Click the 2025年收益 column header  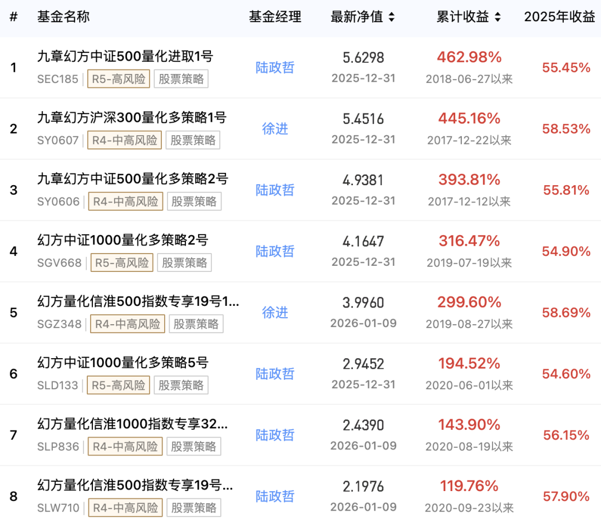tap(560, 17)
